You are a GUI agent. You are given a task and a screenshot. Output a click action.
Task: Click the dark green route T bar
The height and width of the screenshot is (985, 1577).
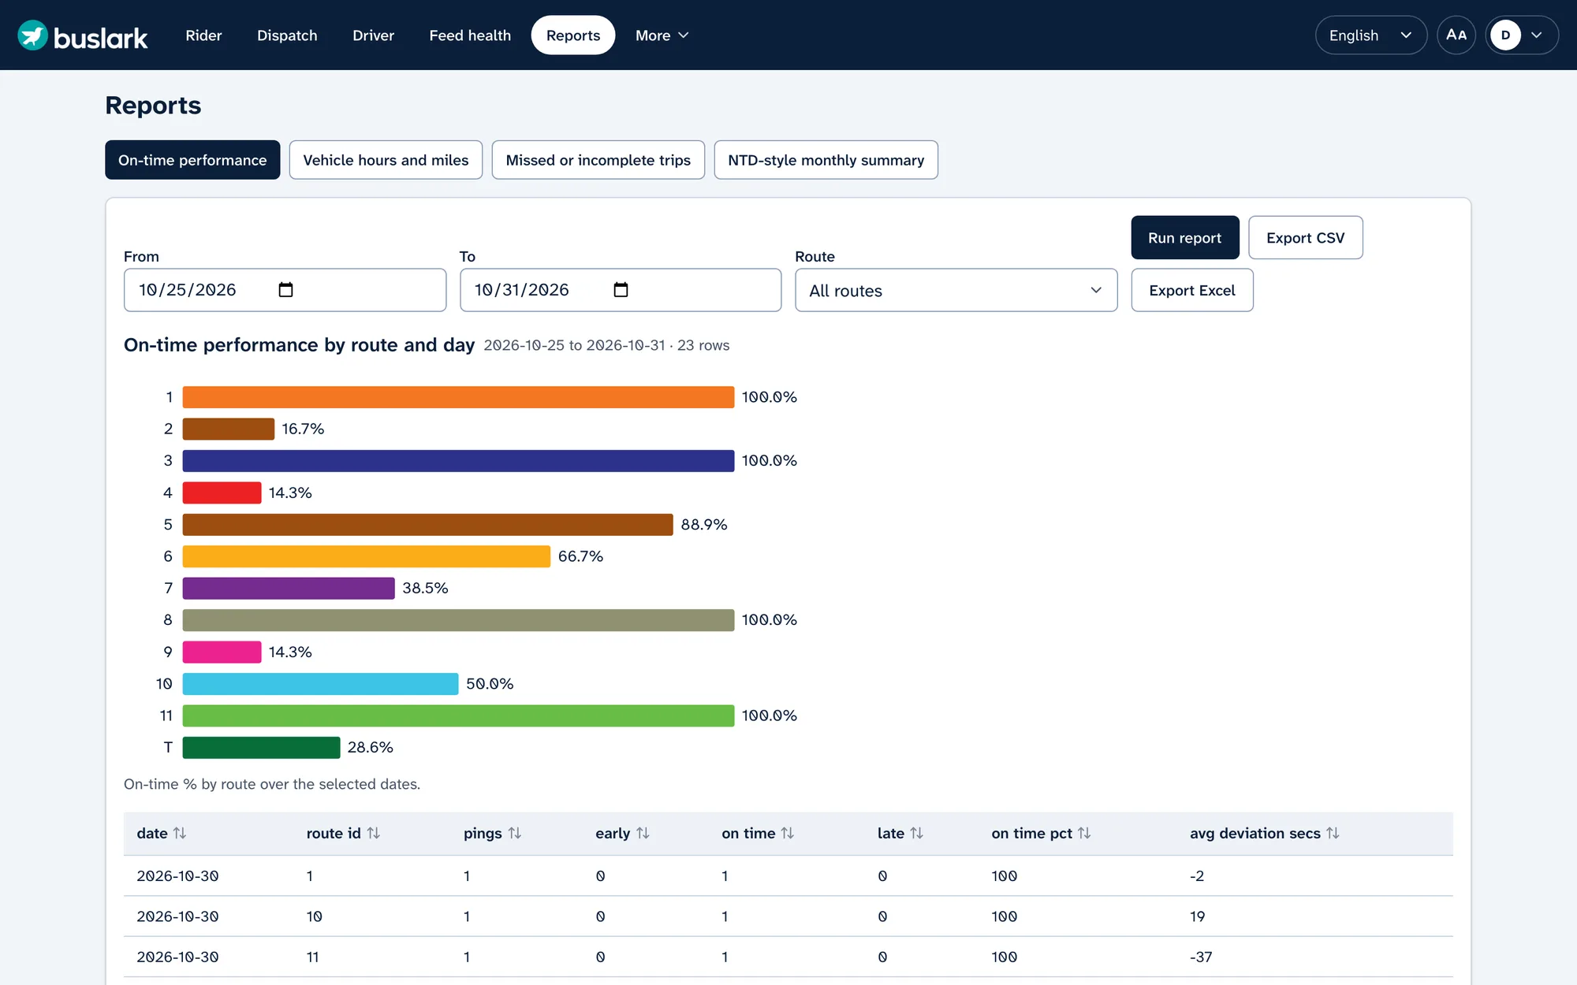pyautogui.click(x=261, y=748)
